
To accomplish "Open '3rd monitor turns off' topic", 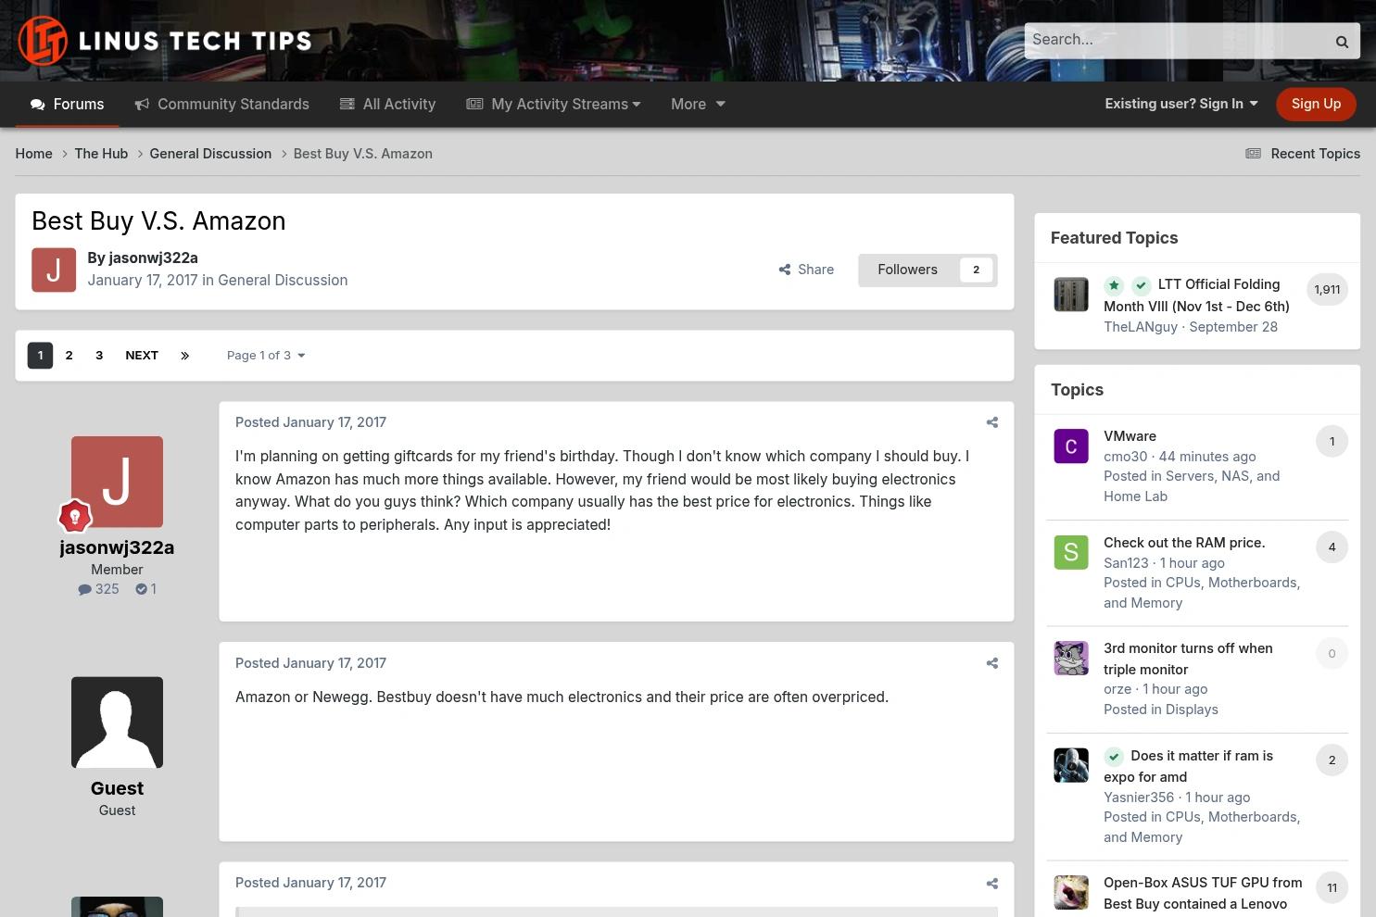I will pos(1188,659).
